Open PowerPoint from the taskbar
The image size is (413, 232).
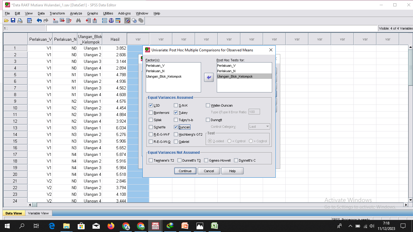[x=185, y=226]
